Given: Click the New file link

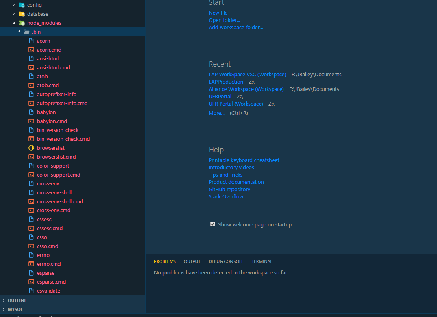Looking at the screenshot, I should pyautogui.click(x=218, y=13).
